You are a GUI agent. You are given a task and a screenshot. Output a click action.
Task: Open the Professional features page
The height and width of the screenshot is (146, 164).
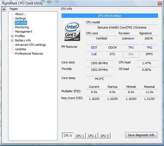[x=29, y=54]
